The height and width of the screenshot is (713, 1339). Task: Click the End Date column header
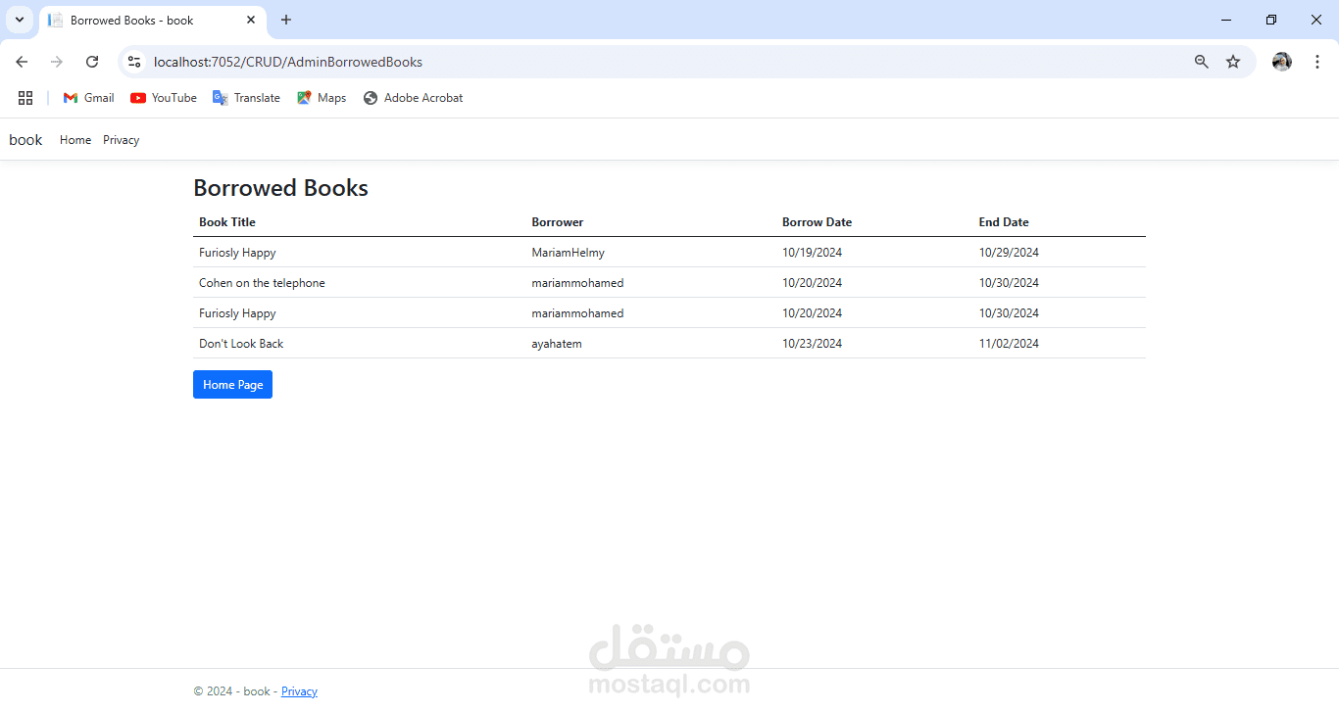pyautogui.click(x=1004, y=222)
